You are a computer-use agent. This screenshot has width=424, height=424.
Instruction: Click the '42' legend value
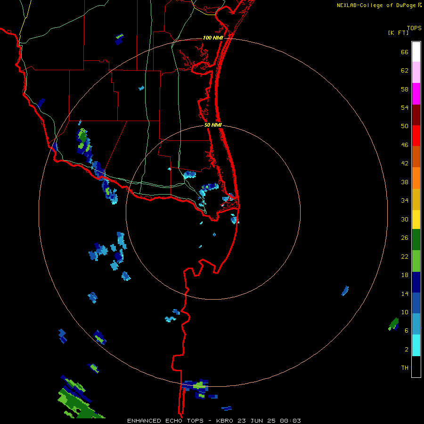point(405,163)
